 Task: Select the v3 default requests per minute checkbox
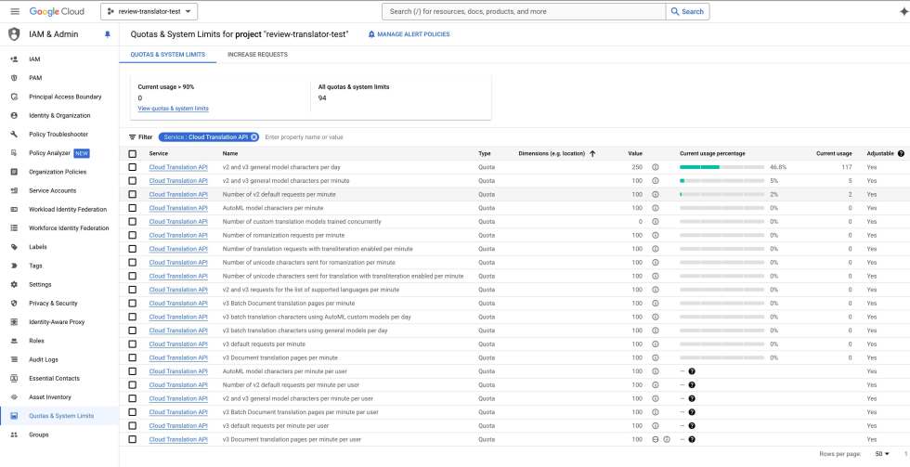click(x=133, y=344)
